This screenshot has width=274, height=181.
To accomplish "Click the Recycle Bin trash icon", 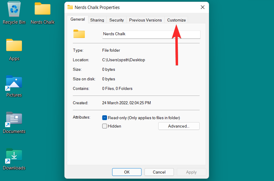I will (13, 9).
